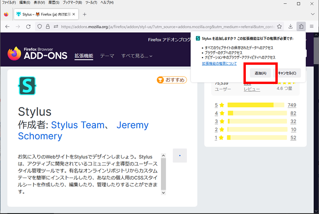Click the 4.6 つ星 rating text

(x=284, y=88)
